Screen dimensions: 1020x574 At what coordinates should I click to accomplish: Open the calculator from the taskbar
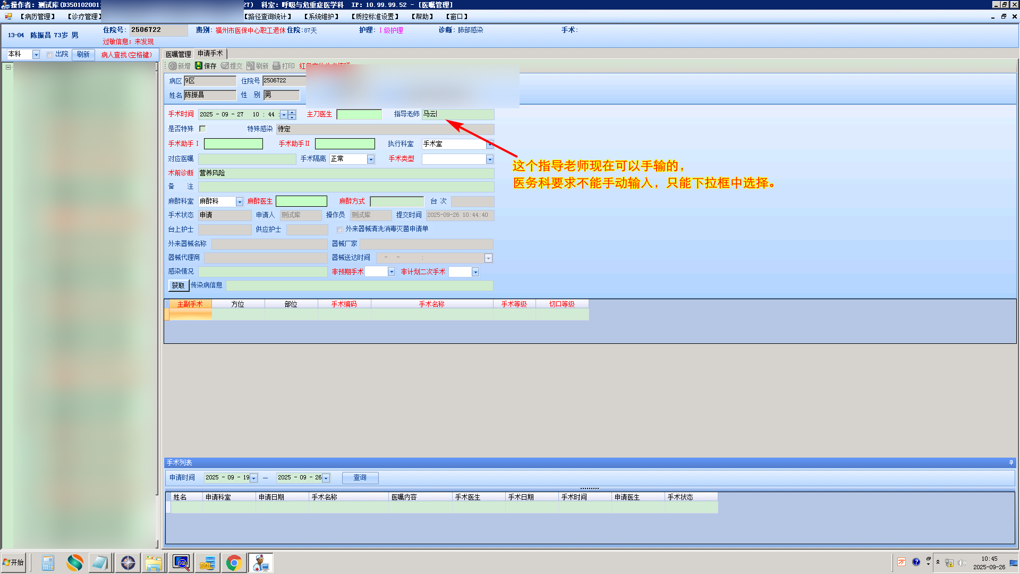pyautogui.click(x=48, y=563)
